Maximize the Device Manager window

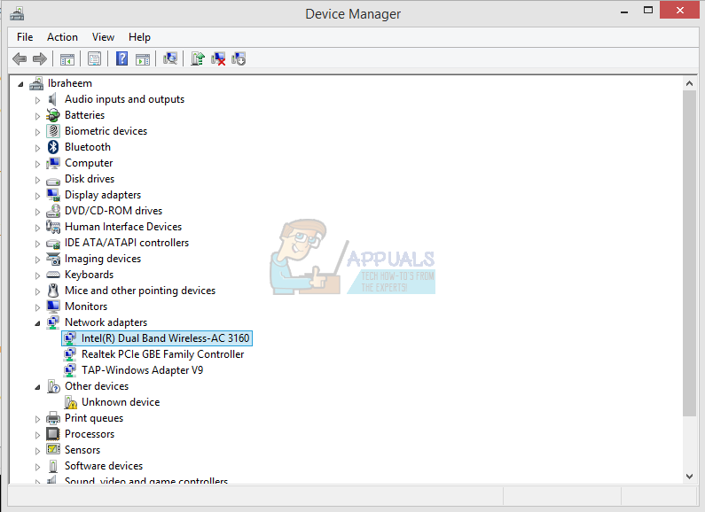point(648,11)
